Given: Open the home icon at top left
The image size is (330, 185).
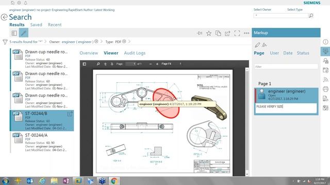Looking at the screenshot, I should 12,3.
